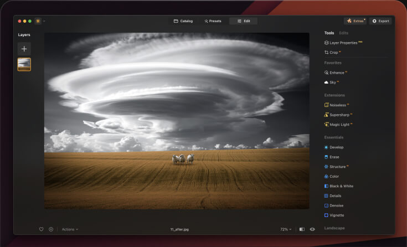This screenshot has height=247, width=407.
Task: Add a new layer with plus button
Action: pyautogui.click(x=24, y=49)
